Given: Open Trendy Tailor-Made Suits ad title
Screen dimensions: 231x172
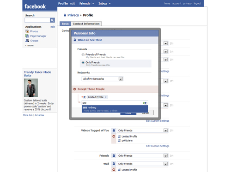Looking at the screenshot, I should point(37,74).
